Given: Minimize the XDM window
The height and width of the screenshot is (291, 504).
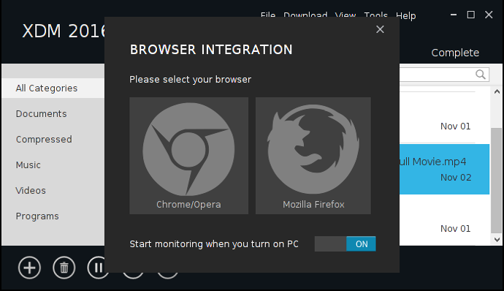Looking at the screenshot, I should (x=454, y=15).
